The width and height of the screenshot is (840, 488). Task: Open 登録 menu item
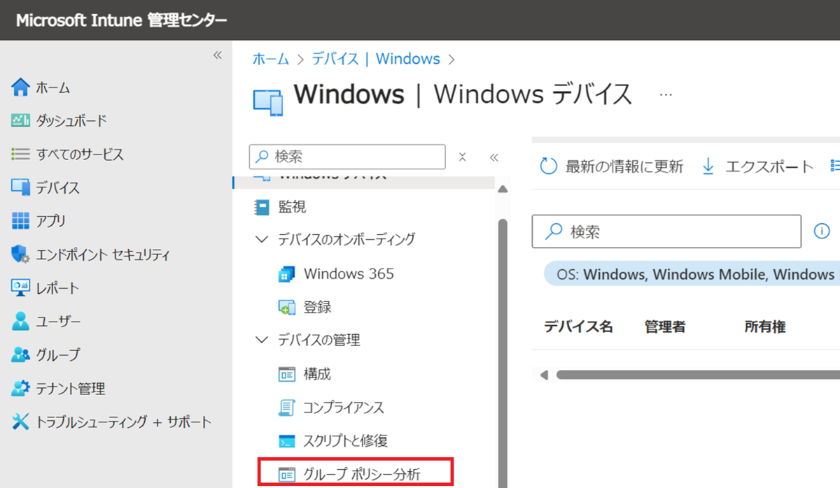click(304, 306)
